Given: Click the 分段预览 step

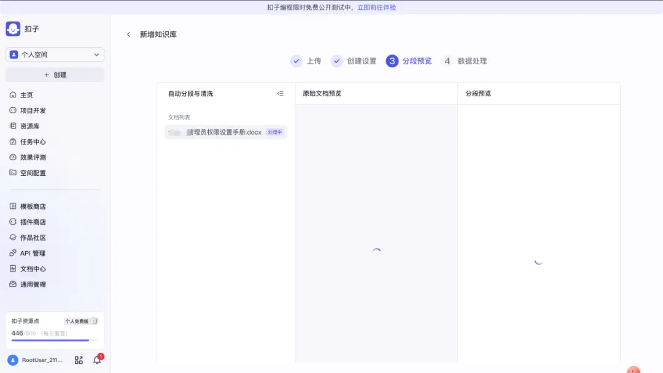Looking at the screenshot, I should [x=409, y=61].
